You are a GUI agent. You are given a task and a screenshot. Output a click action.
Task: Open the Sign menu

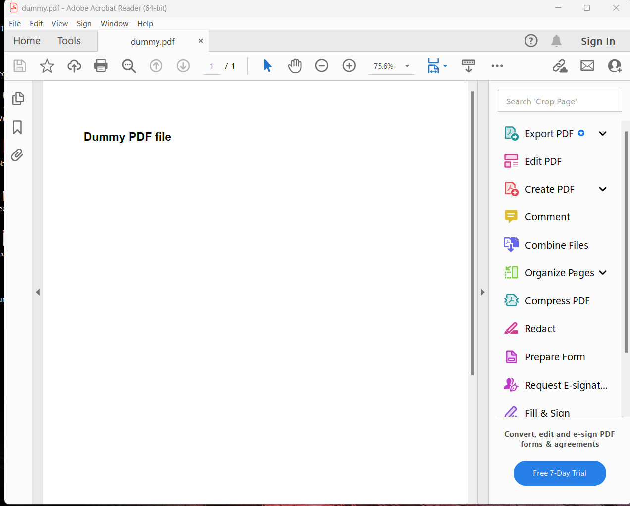pos(84,23)
